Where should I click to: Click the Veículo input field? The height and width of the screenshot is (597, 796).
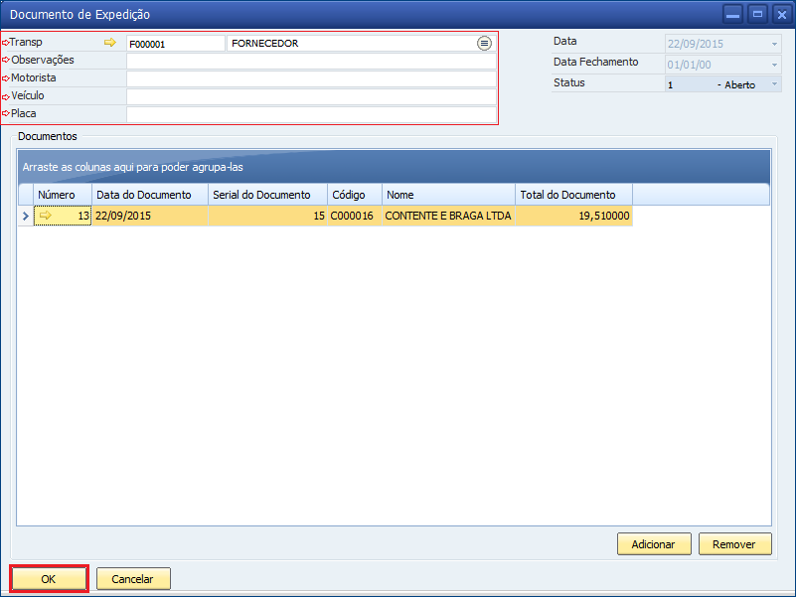coord(311,96)
